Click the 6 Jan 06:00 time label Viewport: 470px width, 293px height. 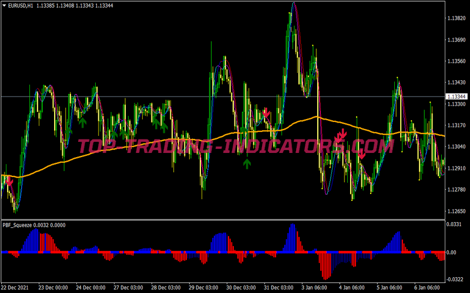pyautogui.click(x=428, y=288)
